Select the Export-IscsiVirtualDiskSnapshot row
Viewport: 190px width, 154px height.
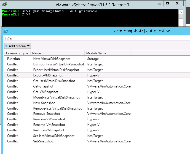click(97, 70)
